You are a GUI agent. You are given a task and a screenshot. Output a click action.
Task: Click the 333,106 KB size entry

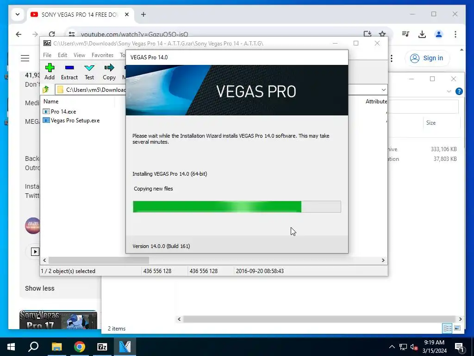(x=443, y=149)
